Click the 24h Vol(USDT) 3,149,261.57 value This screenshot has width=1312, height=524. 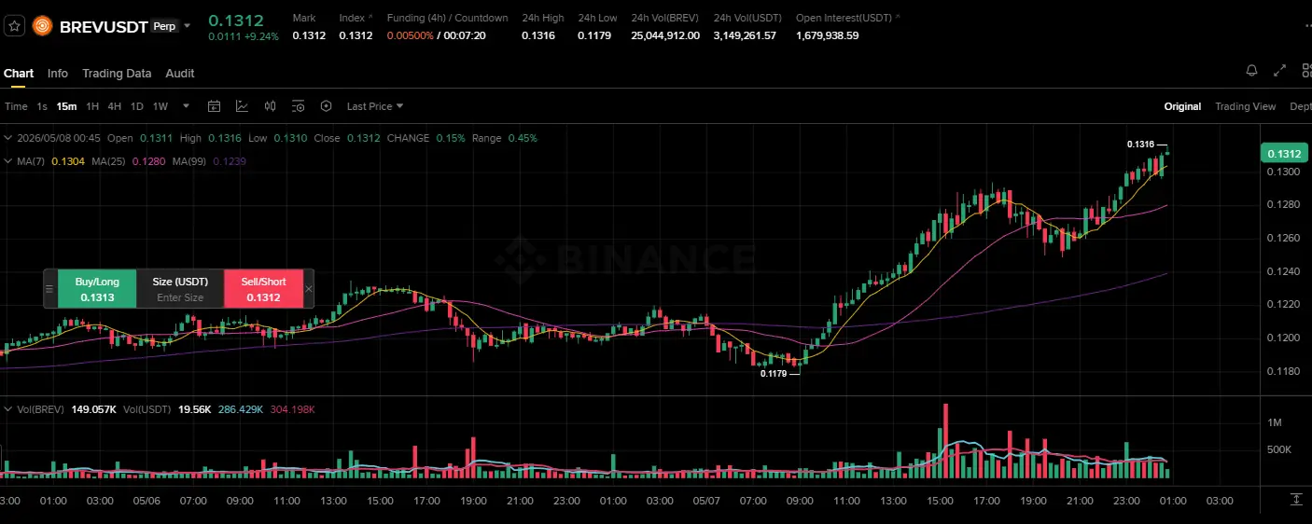coord(745,35)
